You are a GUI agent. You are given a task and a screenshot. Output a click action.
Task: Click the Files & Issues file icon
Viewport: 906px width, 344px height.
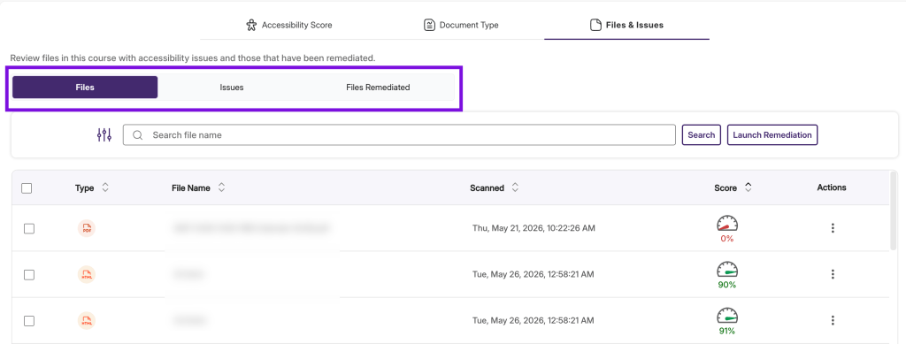pyautogui.click(x=595, y=25)
